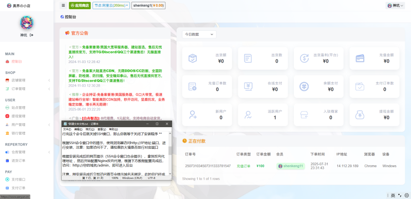Click inside the Notepad text area

(115, 153)
